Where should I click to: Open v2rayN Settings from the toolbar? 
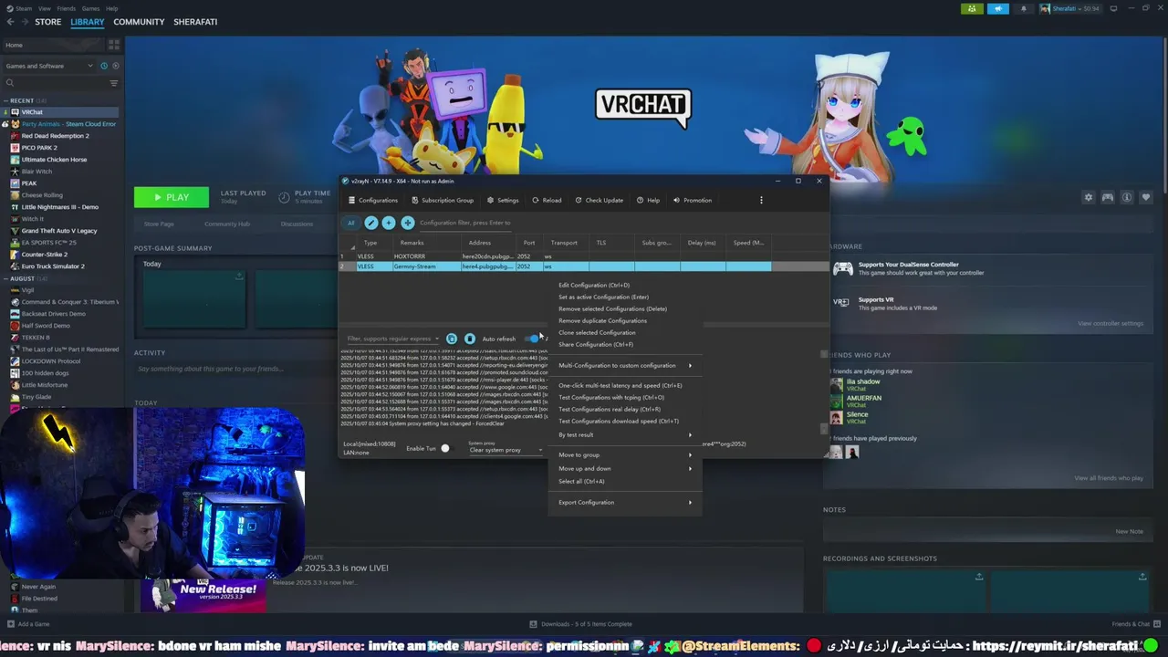(x=503, y=200)
